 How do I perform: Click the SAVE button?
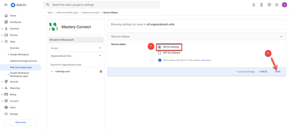278,72
